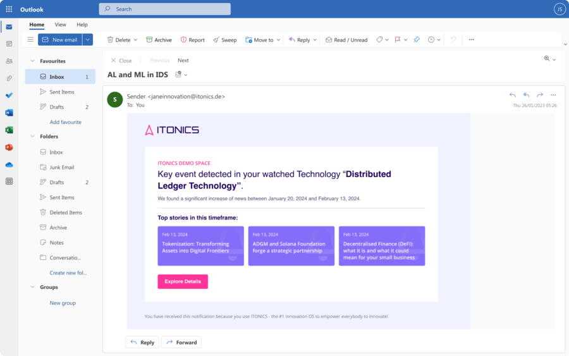This screenshot has height=356, width=569.
Task: Click Archive in the toolbar
Action: [159, 40]
